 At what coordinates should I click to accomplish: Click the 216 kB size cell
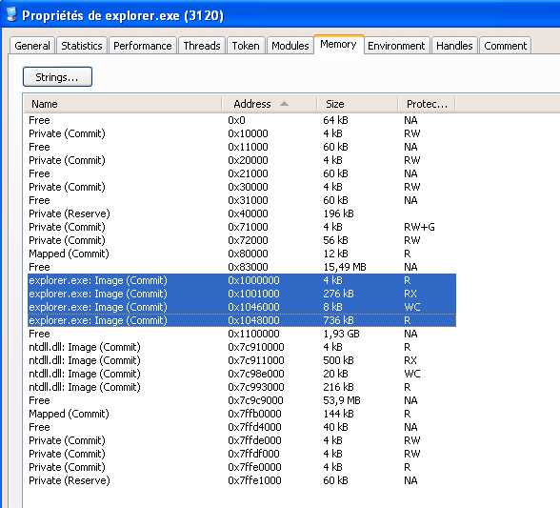pos(338,387)
